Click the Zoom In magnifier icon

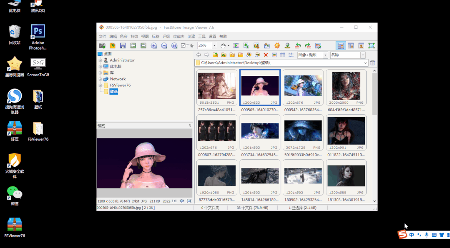click(x=154, y=45)
